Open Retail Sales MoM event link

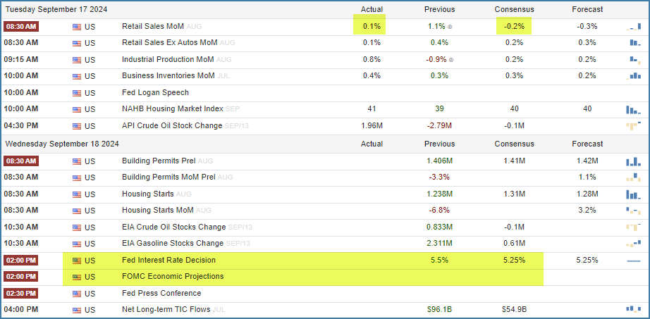pyautogui.click(x=153, y=26)
